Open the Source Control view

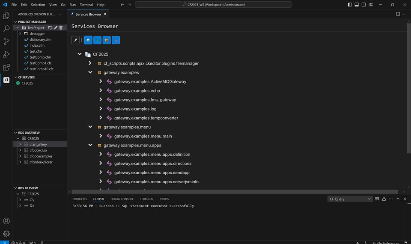(6, 42)
